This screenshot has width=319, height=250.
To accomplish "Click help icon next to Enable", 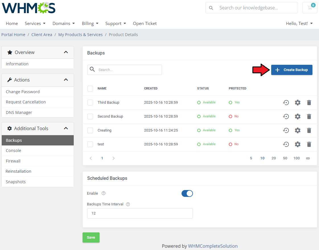I will 104,193.
